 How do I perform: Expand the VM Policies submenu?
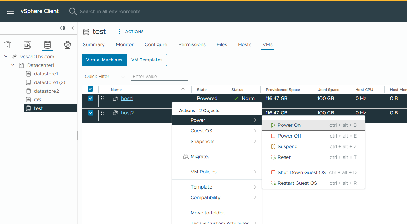click(x=217, y=172)
